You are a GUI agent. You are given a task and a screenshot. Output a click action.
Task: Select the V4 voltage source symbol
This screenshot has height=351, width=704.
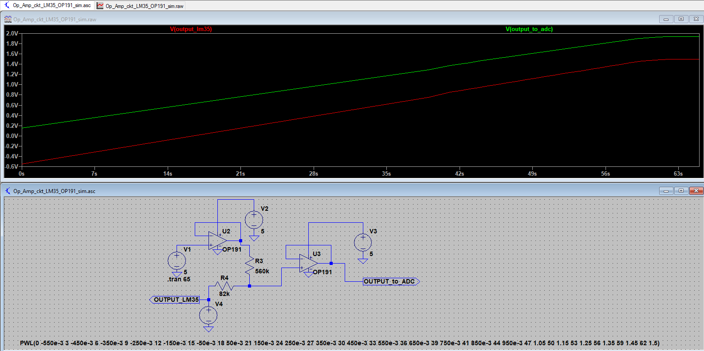coord(208,315)
